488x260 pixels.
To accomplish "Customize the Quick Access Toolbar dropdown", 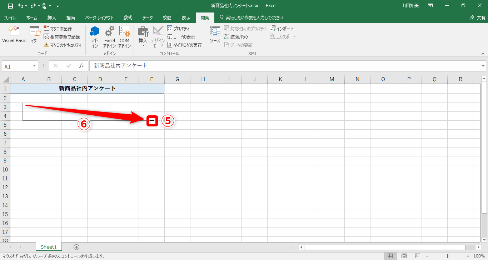I will 58,6.
